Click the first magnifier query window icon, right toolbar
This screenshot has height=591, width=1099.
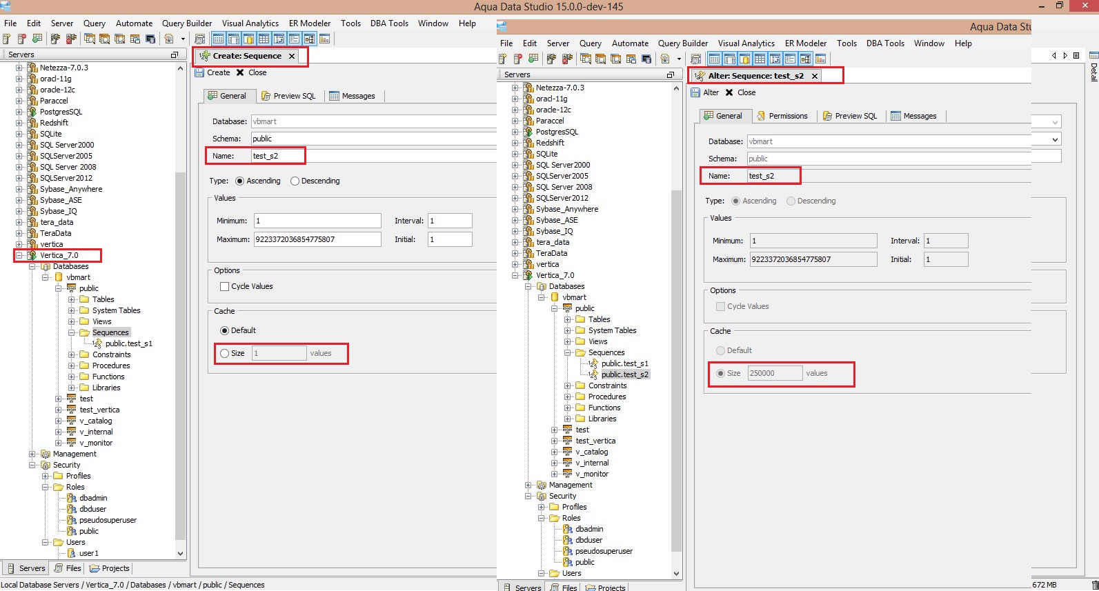pyautogui.click(x=586, y=59)
